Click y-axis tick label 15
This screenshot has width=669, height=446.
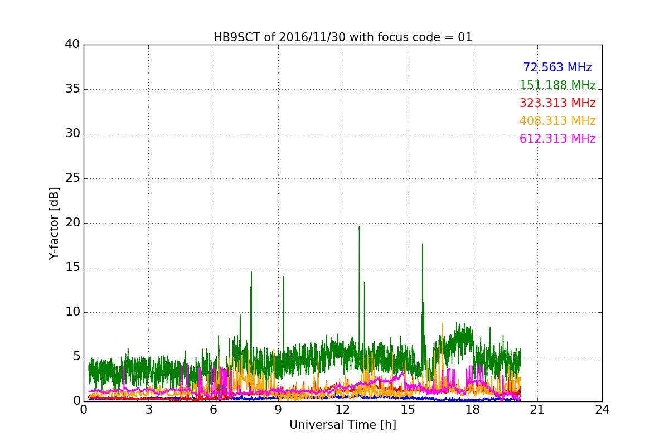[72, 268]
